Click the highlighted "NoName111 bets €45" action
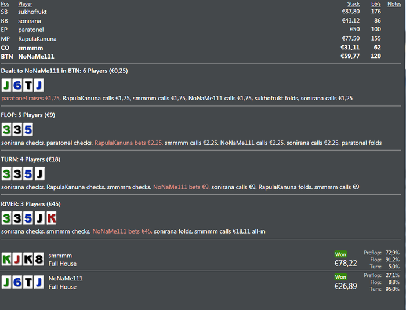 (x=122, y=231)
